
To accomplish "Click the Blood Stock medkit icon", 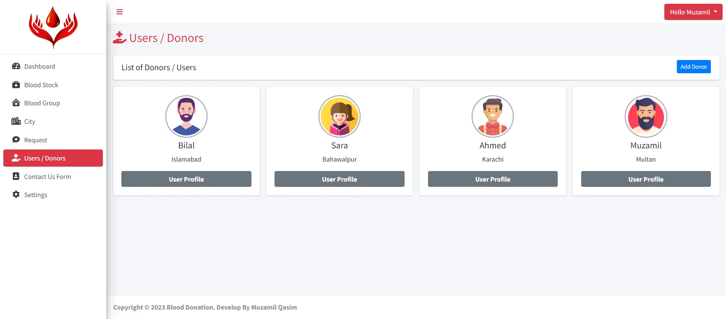I will (16, 85).
